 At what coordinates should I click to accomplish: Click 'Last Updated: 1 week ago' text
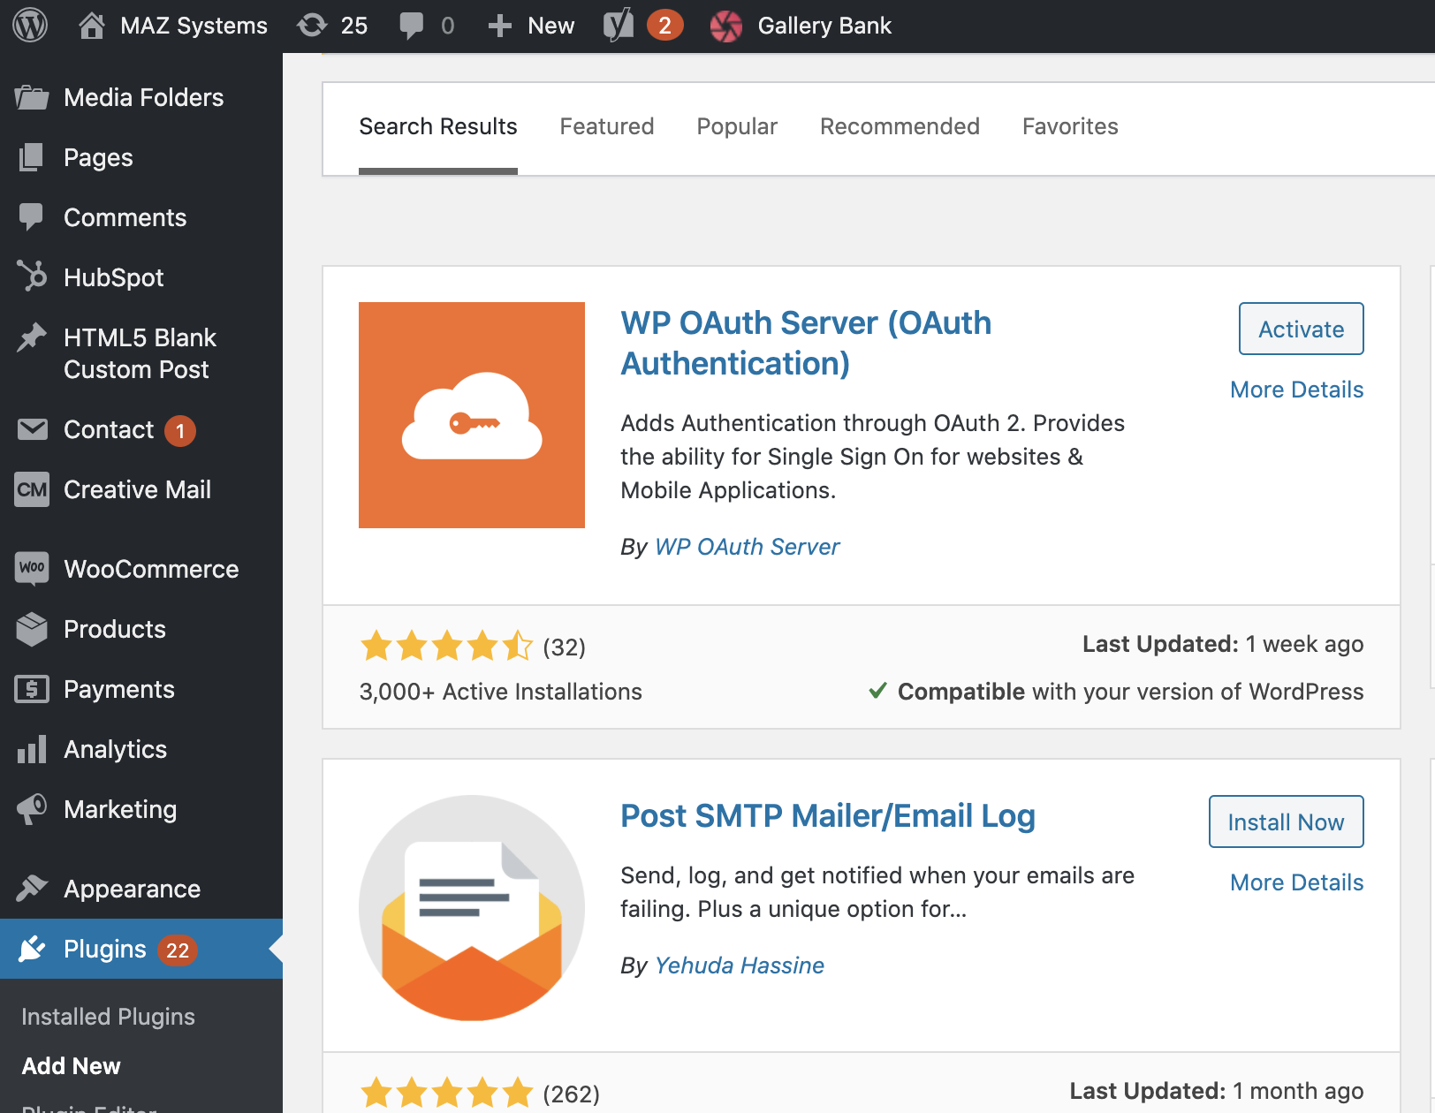tap(1223, 644)
